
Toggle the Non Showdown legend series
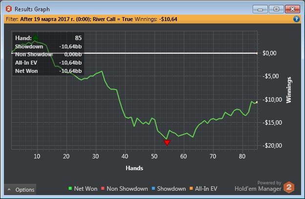pos(125,189)
